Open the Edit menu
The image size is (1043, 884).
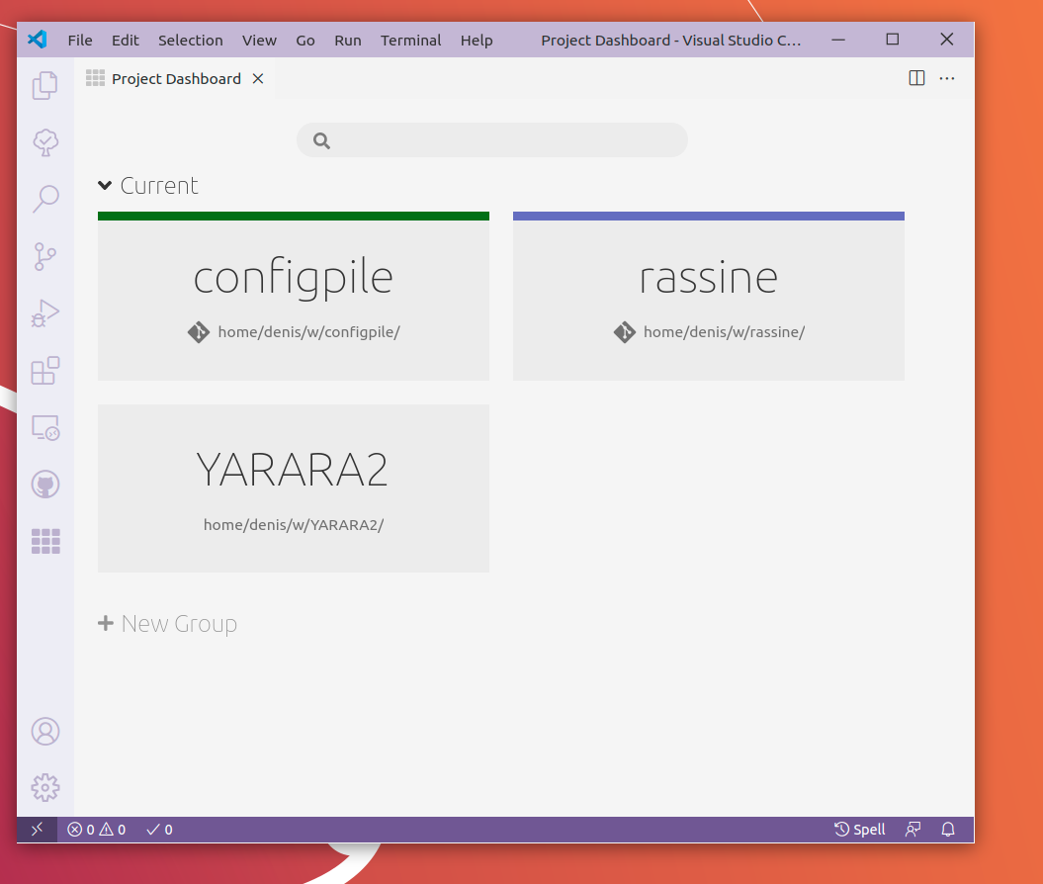[x=125, y=40]
